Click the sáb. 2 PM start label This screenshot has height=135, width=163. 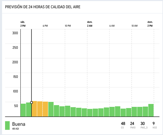tap(23, 24)
